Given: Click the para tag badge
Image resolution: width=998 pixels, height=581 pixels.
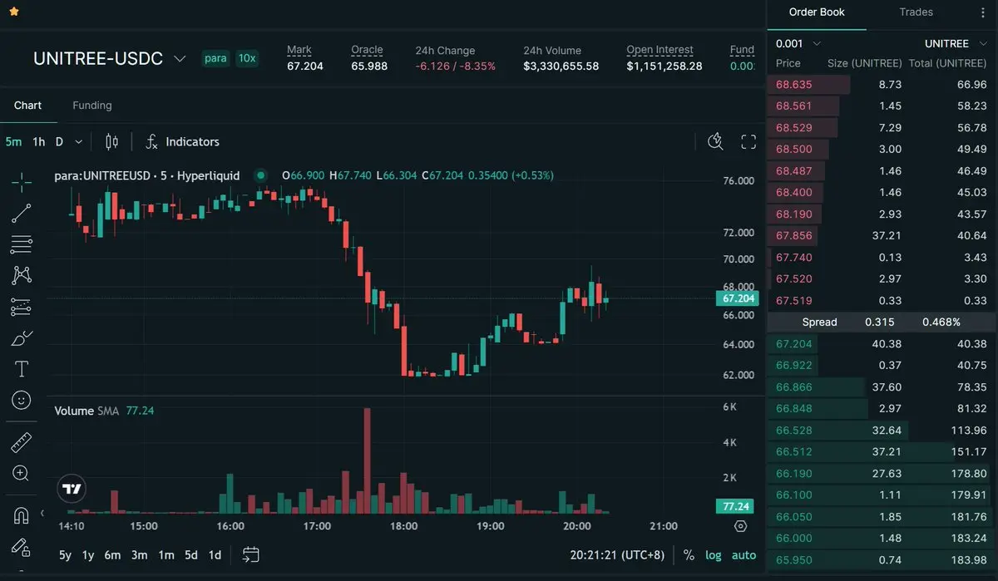Looking at the screenshot, I should [x=215, y=58].
